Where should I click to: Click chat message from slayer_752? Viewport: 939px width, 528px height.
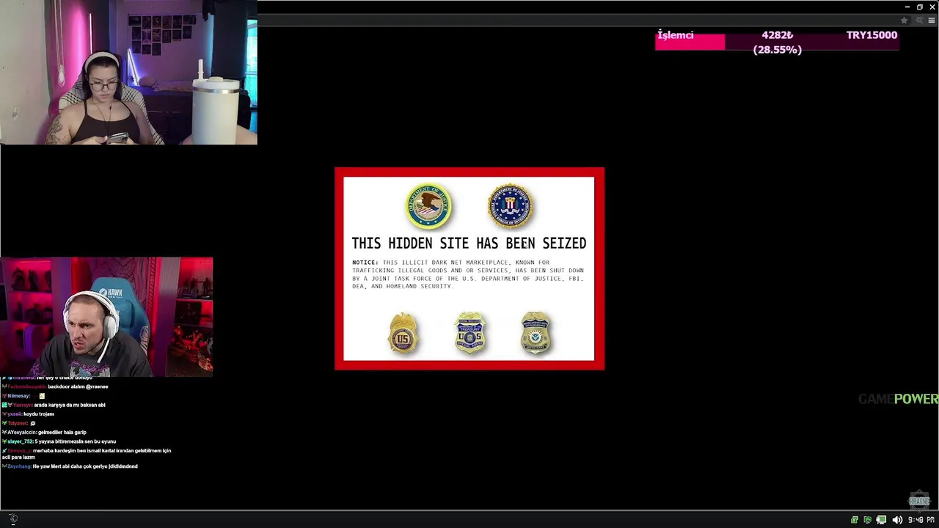point(59,441)
